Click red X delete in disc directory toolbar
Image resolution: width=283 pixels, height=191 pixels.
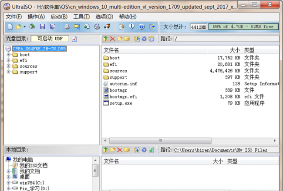click(x=113, y=39)
